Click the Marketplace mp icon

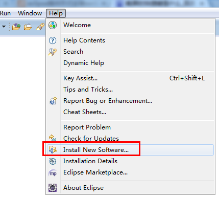[x=53, y=173]
